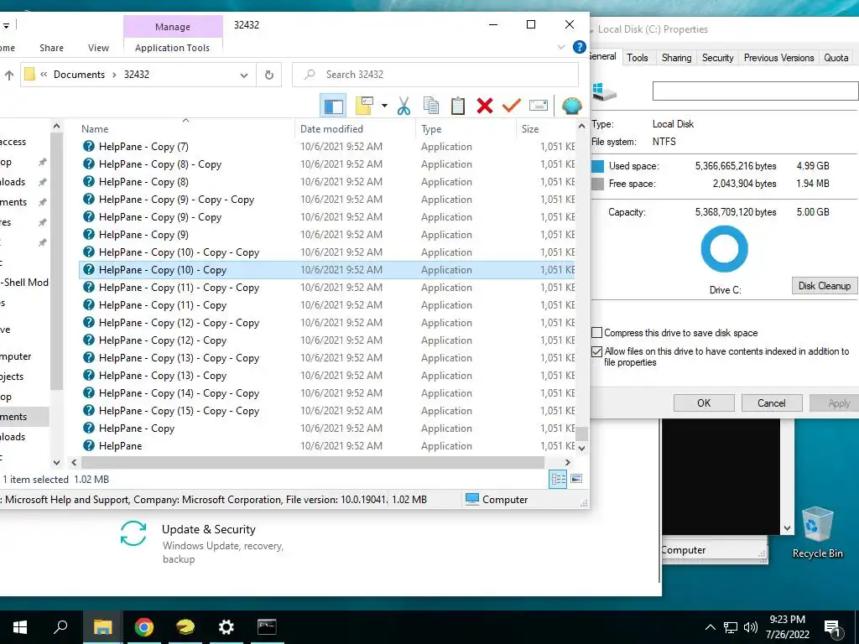
Task: Open Help via blue question mark icon
Action: coord(579,47)
